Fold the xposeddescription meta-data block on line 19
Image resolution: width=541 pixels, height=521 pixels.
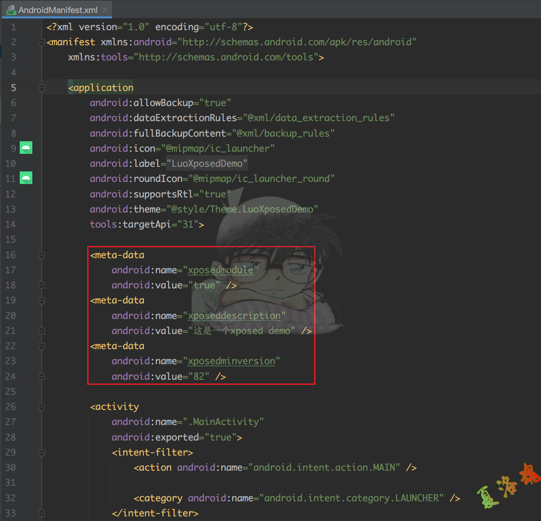[42, 301]
